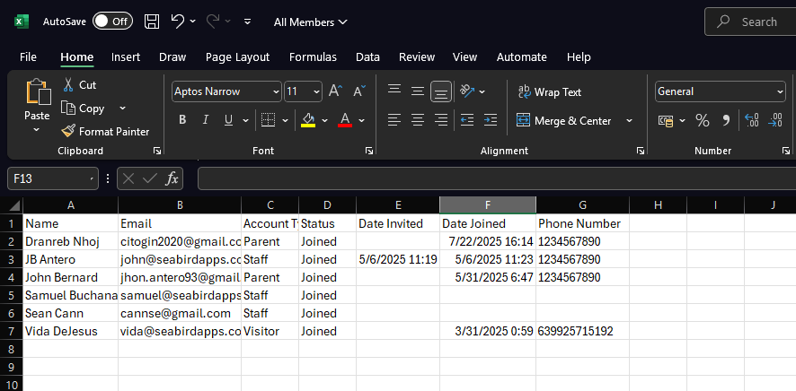This screenshot has height=391, width=796.
Task: Apply the yellow fill color swatch
Action: (x=308, y=120)
